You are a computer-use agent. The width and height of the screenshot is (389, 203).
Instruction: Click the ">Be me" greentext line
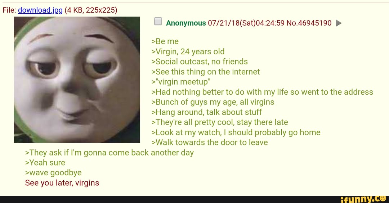click(x=165, y=41)
